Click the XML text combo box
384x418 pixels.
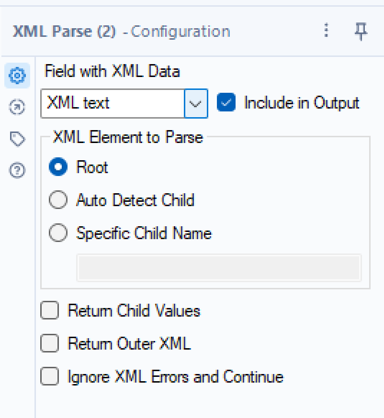tap(113, 103)
